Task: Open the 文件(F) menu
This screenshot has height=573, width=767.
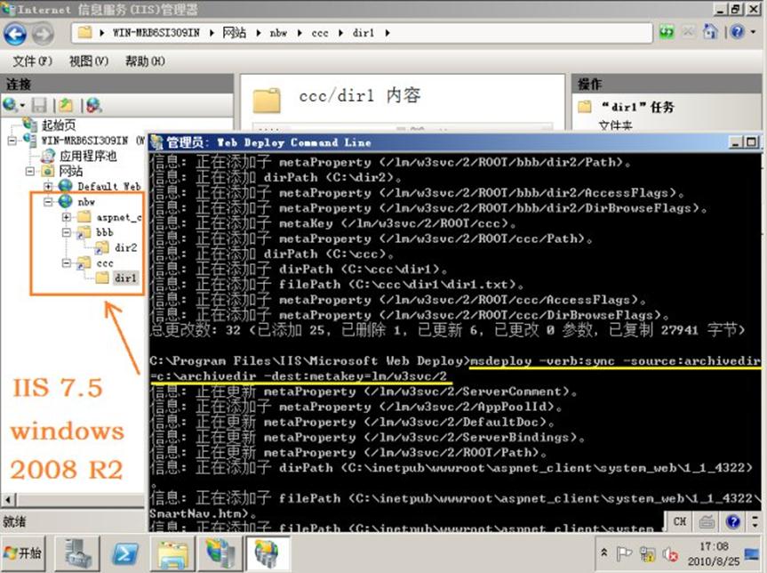Action: (32, 61)
